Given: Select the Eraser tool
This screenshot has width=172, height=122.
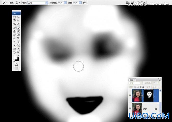Looking at the screenshot, I should click(15, 35).
